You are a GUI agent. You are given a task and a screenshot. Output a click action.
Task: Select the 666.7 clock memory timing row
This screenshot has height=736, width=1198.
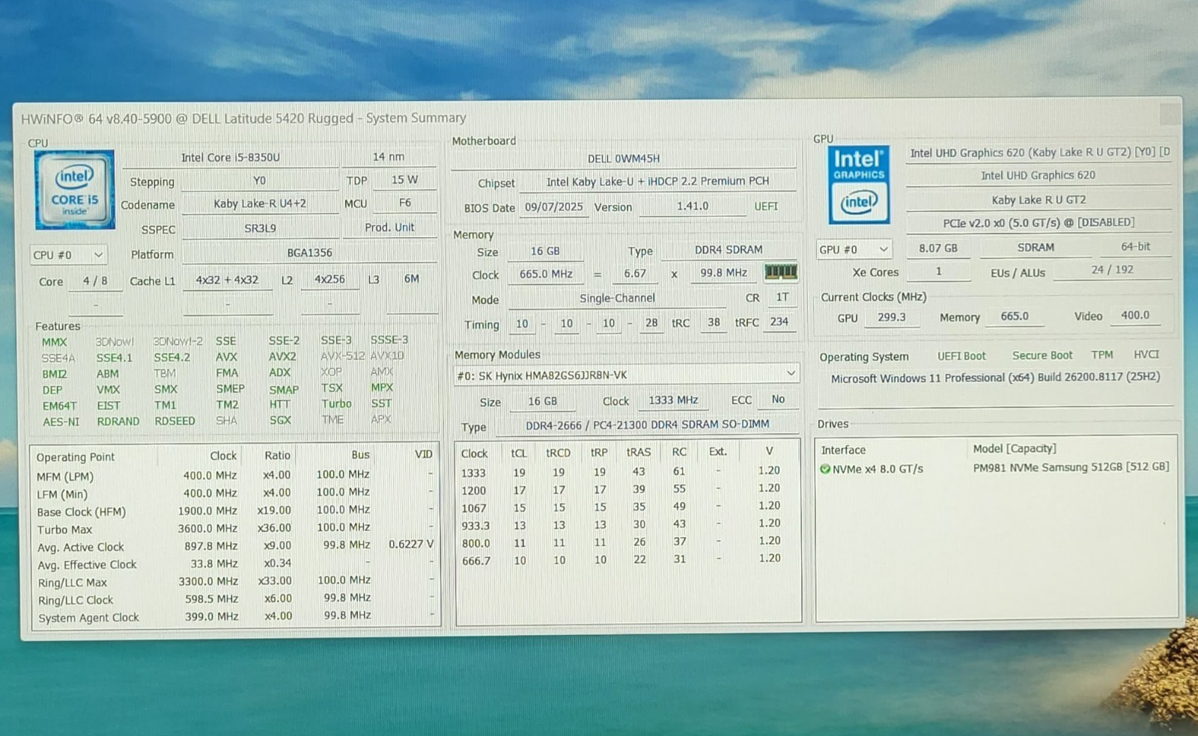[x=627, y=559]
